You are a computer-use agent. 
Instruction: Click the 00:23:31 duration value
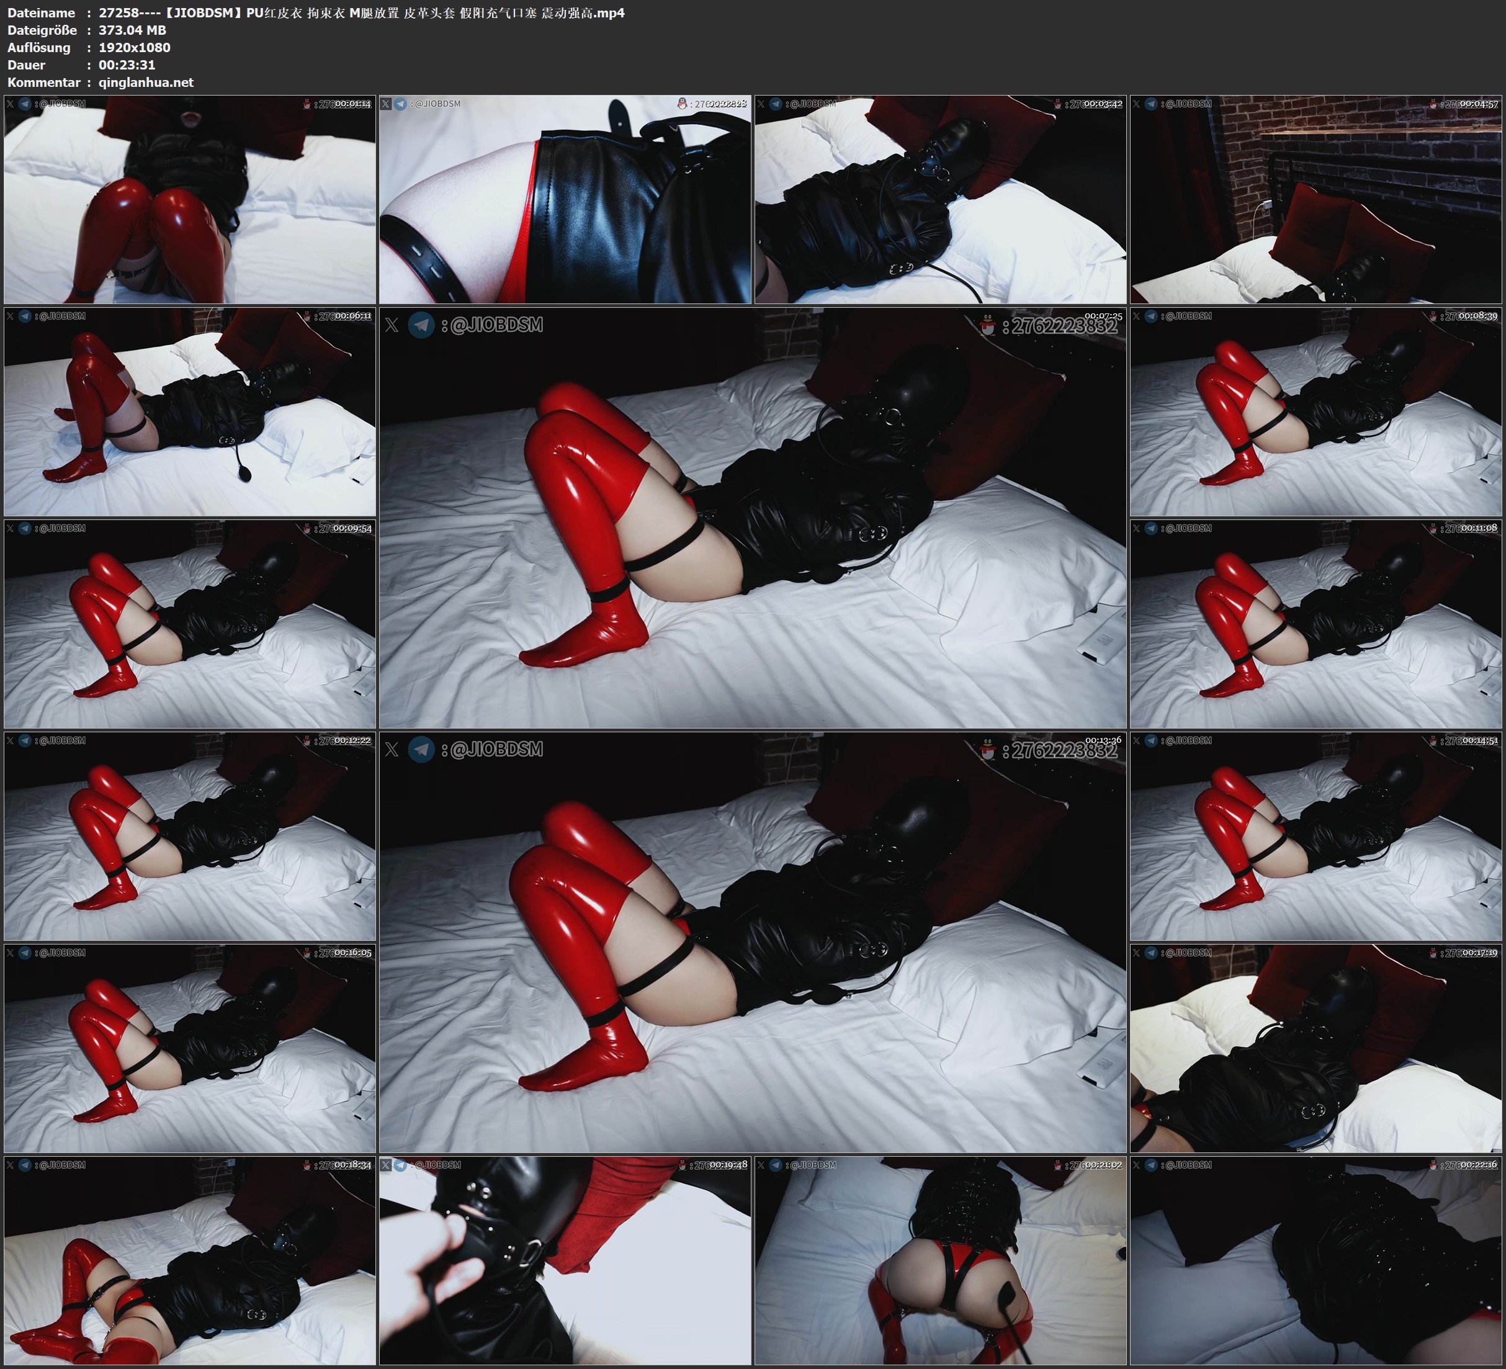coord(127,65)
